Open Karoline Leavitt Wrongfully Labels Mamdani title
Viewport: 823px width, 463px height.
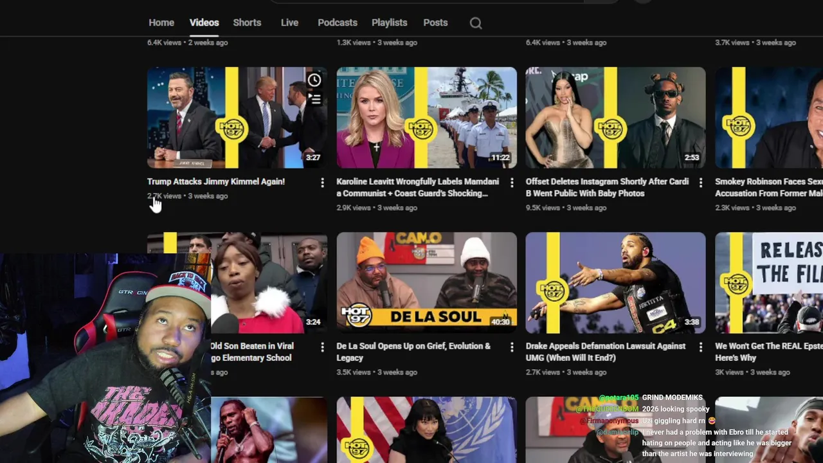pyautogui.click(x=418, y=187)
